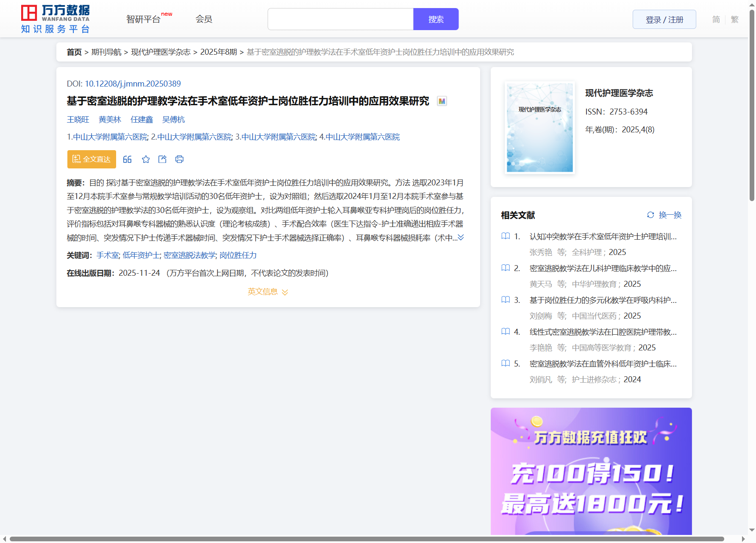Viewport: 756px width, 543px height.
Task: Click the 搜索 button
Action: click(436, 20)
